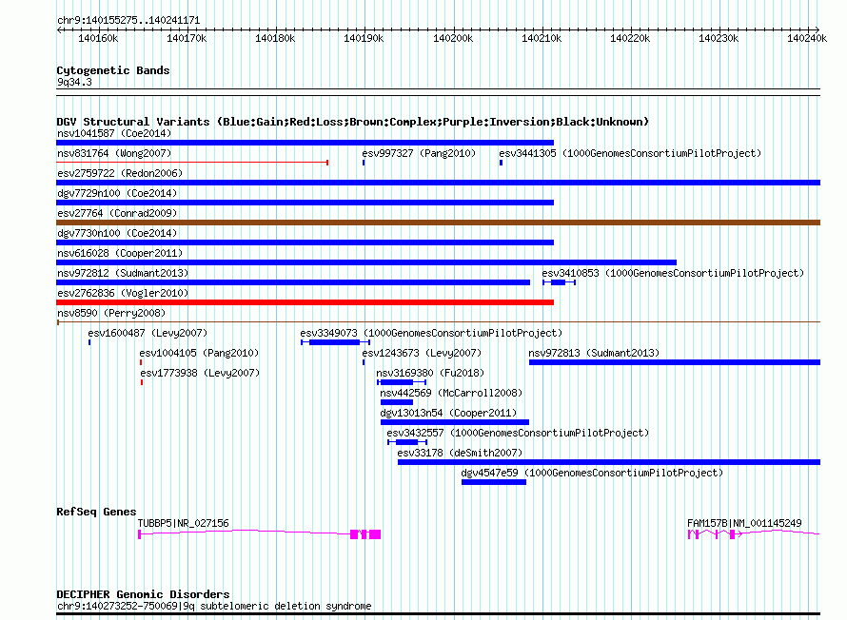Click the brown esv27764 (Conrad2009) complex bar
Screen dimensions: 847x620
[x=438, y=223]
